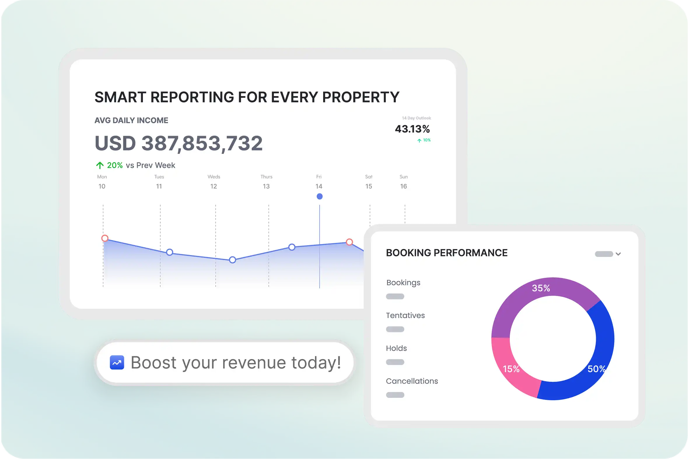Select the Mon 10 day label
Viewport: 688px width, 459px height.
(x=102, y=182)
